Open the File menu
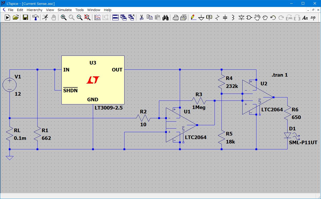Screen dimensions: 321x199 pyautogui.click(x=11, y=10)
